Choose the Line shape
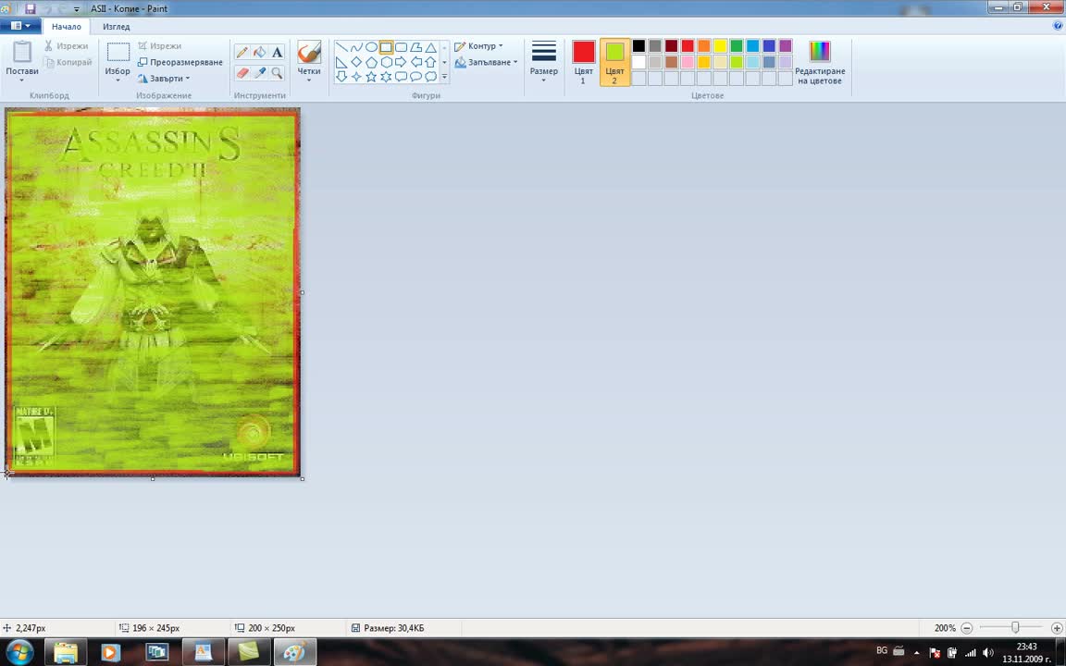Viewport: 1066px width, 666px height. [341, 47]
